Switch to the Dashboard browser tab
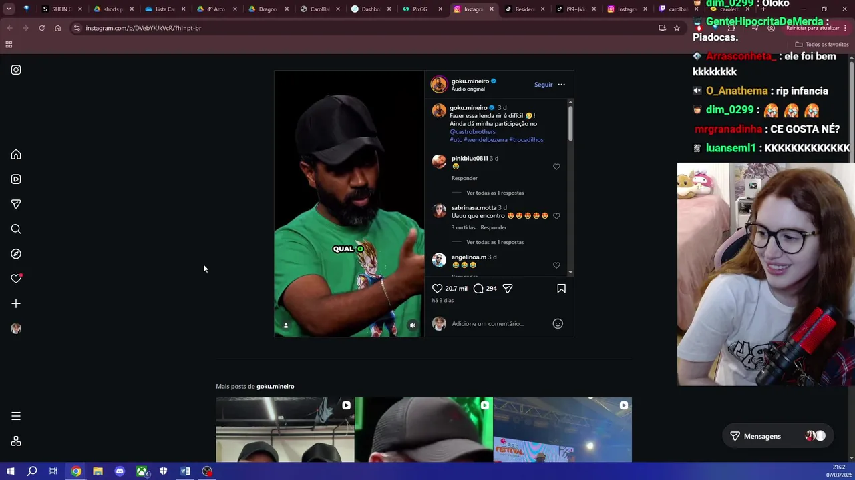Image resolution: width=855 pixels, height=480 pixels. (369, 9)
